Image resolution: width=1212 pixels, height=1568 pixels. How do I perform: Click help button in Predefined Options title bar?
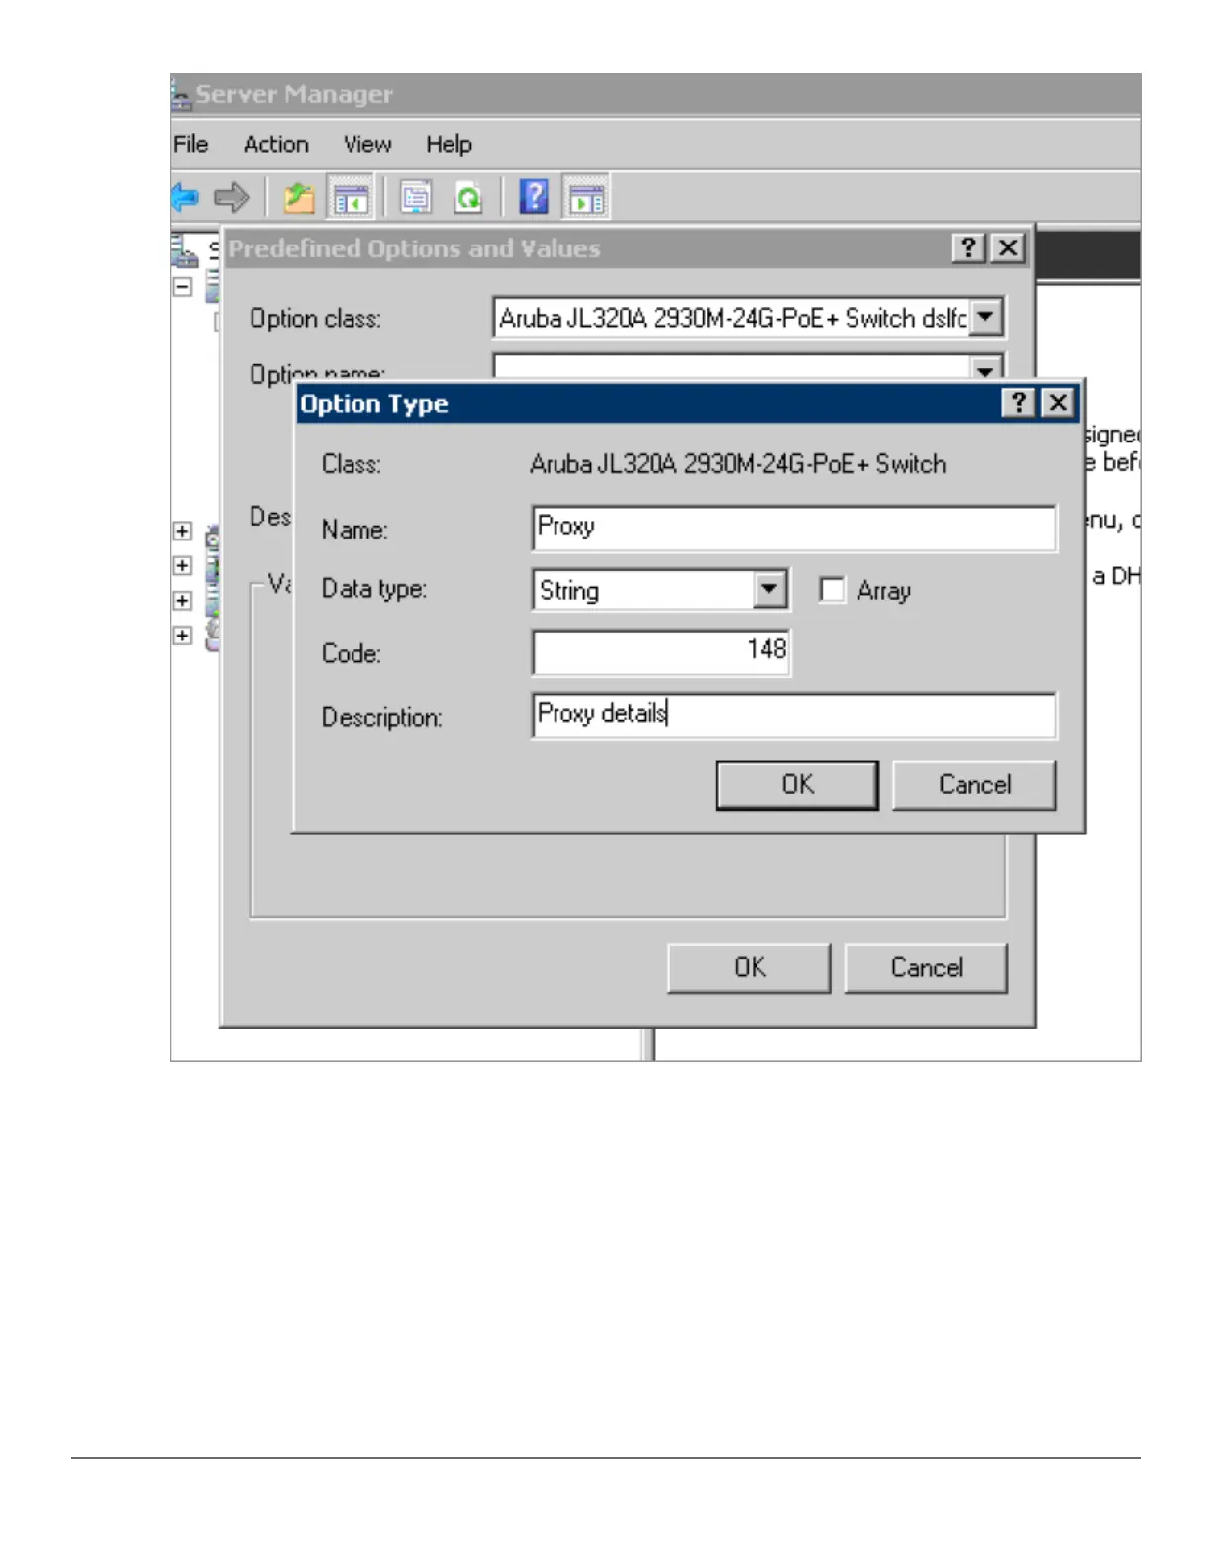coord(968,248)
